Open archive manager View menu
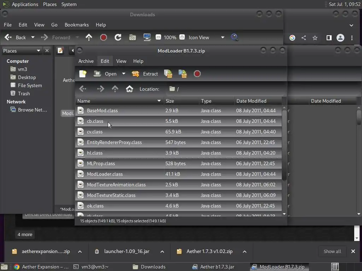Viewport: 362px width, 271px height. coord(121,61)
